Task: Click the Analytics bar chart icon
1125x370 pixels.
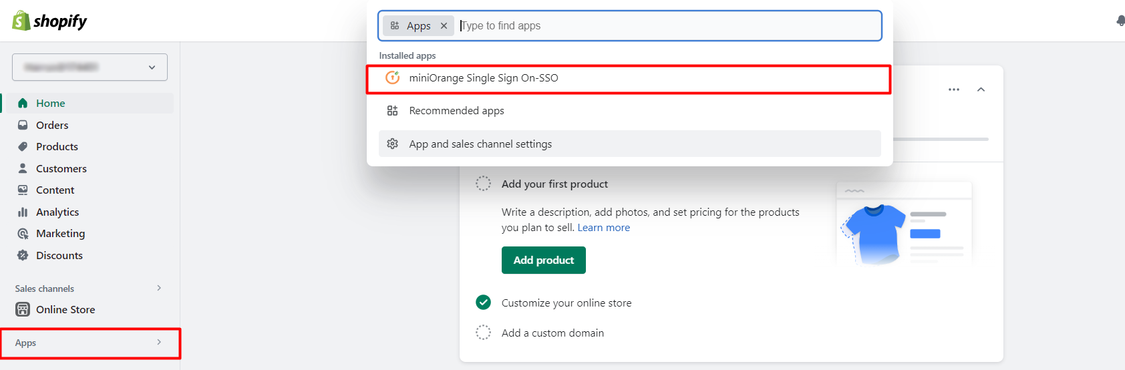Action: [x=23, y=212]
